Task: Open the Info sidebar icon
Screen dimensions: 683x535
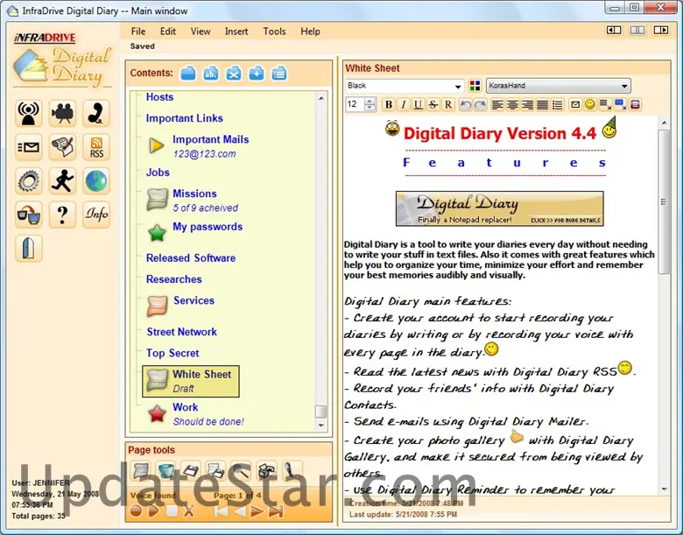Action: coord(95,215)
